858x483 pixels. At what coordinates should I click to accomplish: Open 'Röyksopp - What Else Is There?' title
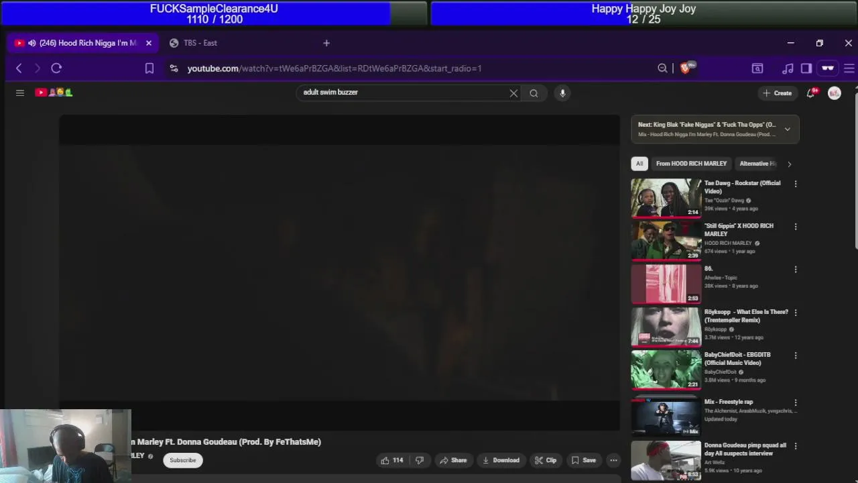pyautogui.click(x=746, y=316)
